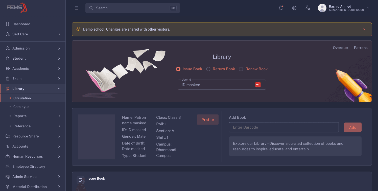The image size is (378, 191).
Task: Select the Issue Book radio button
Action: click(x=178, y=69)
